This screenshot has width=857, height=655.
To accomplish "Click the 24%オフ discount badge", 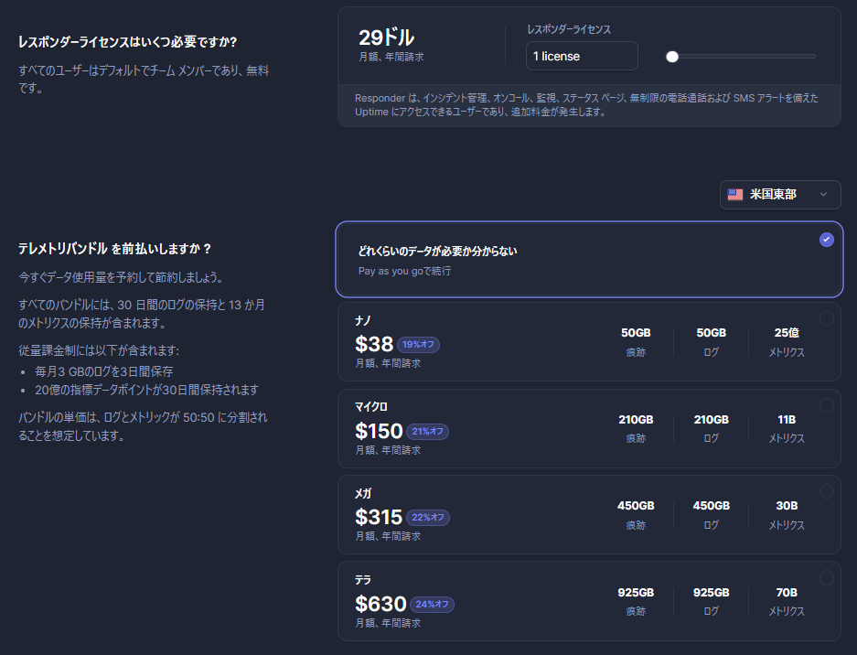I will coord(432,605).
